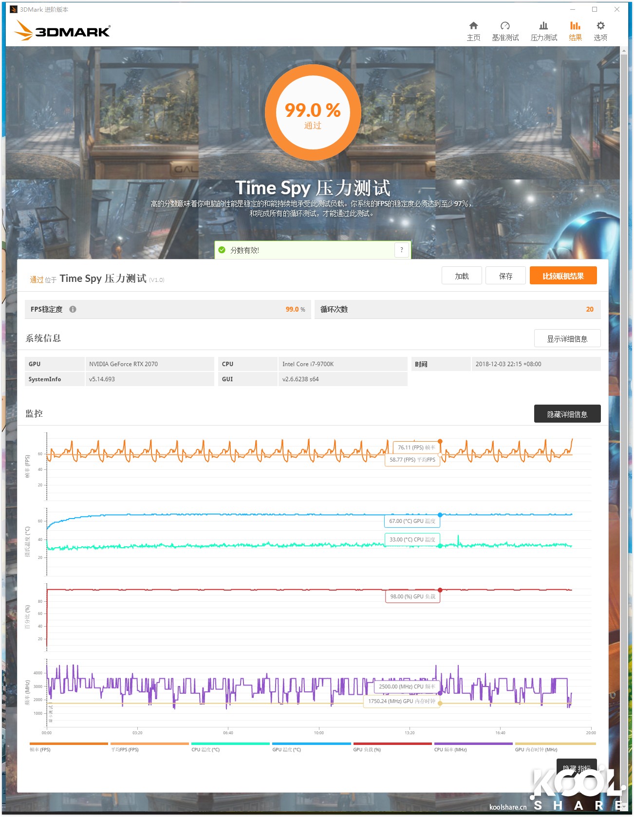Image resolution: width=634 pixels, height=817 pixels.
Task: Minimize the 3DMark window
Action: point(573,9)
